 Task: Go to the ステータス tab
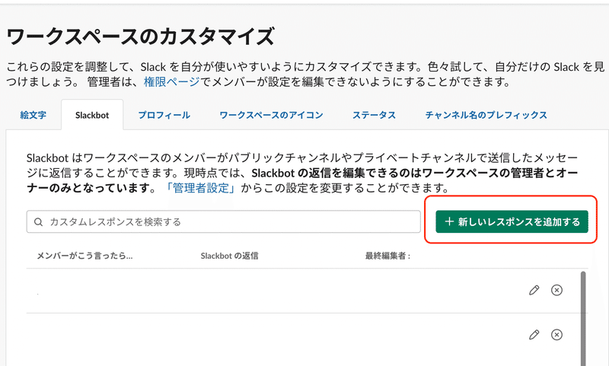tap(374, 115)
